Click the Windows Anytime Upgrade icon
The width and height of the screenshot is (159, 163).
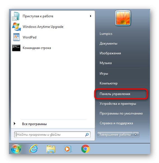point(17,27)
